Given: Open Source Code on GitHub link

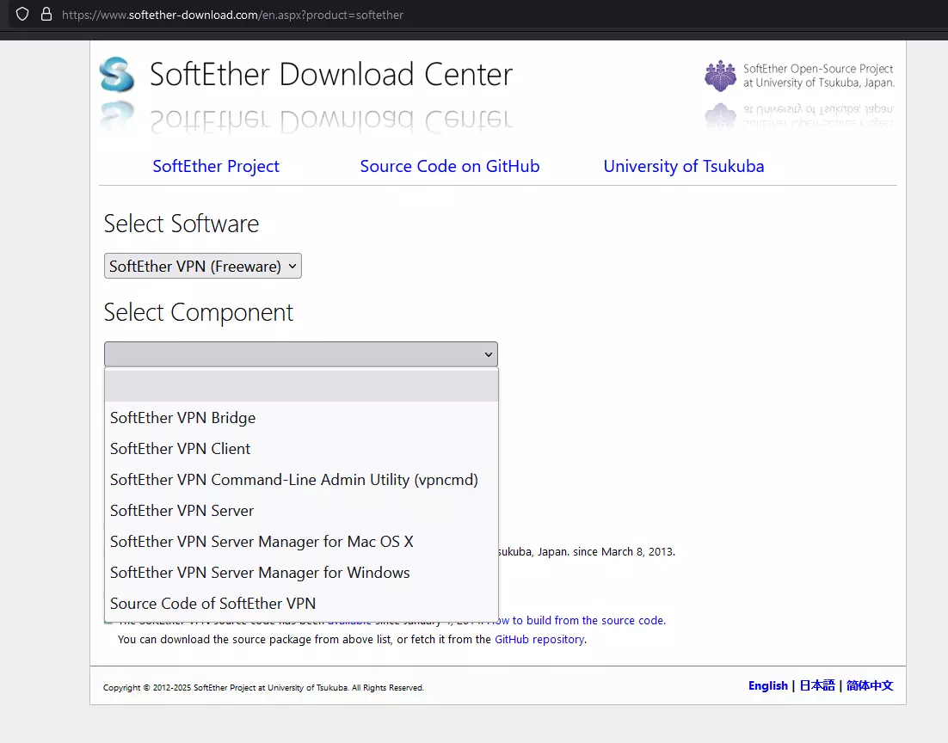Looking at the screenshot, I should [450, 166].
